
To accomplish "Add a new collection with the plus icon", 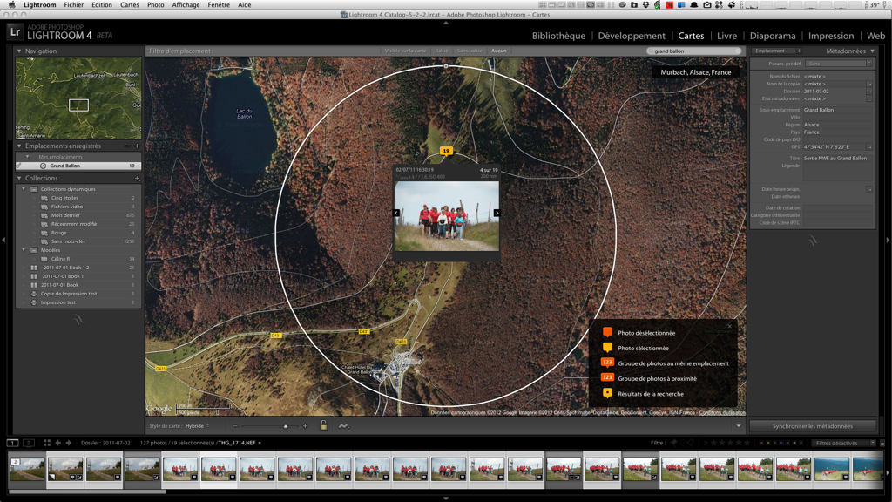I will (137, 178).
